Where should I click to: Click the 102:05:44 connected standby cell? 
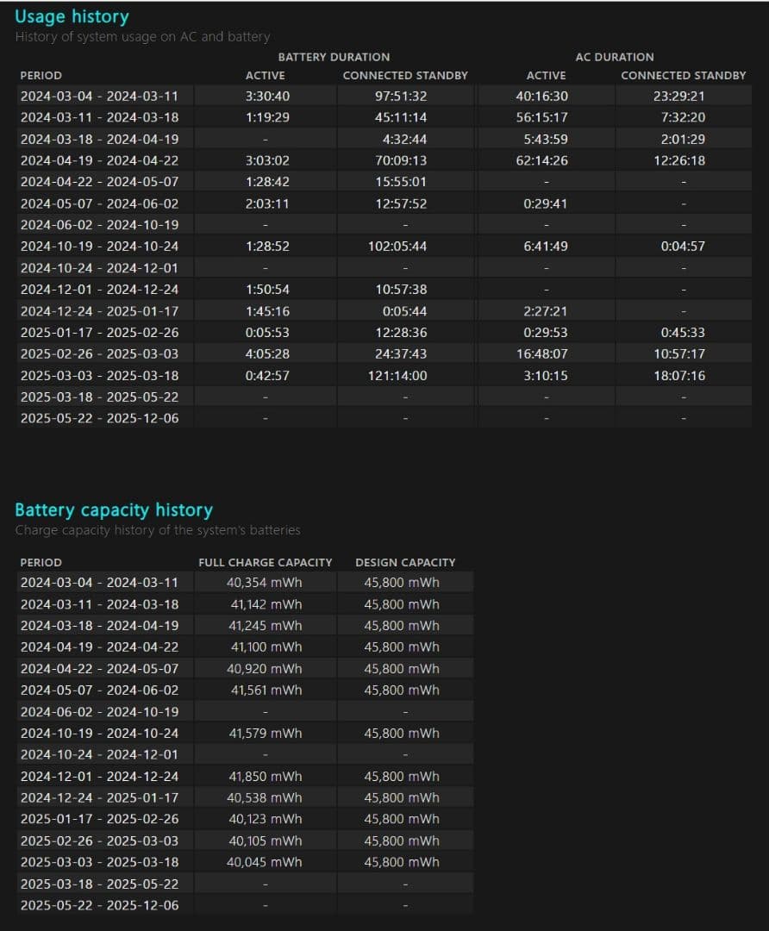click(405, 247)
